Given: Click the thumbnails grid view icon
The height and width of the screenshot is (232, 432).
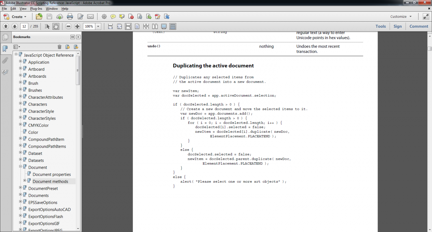Looking at the screenshot, I should click(146, 26).
